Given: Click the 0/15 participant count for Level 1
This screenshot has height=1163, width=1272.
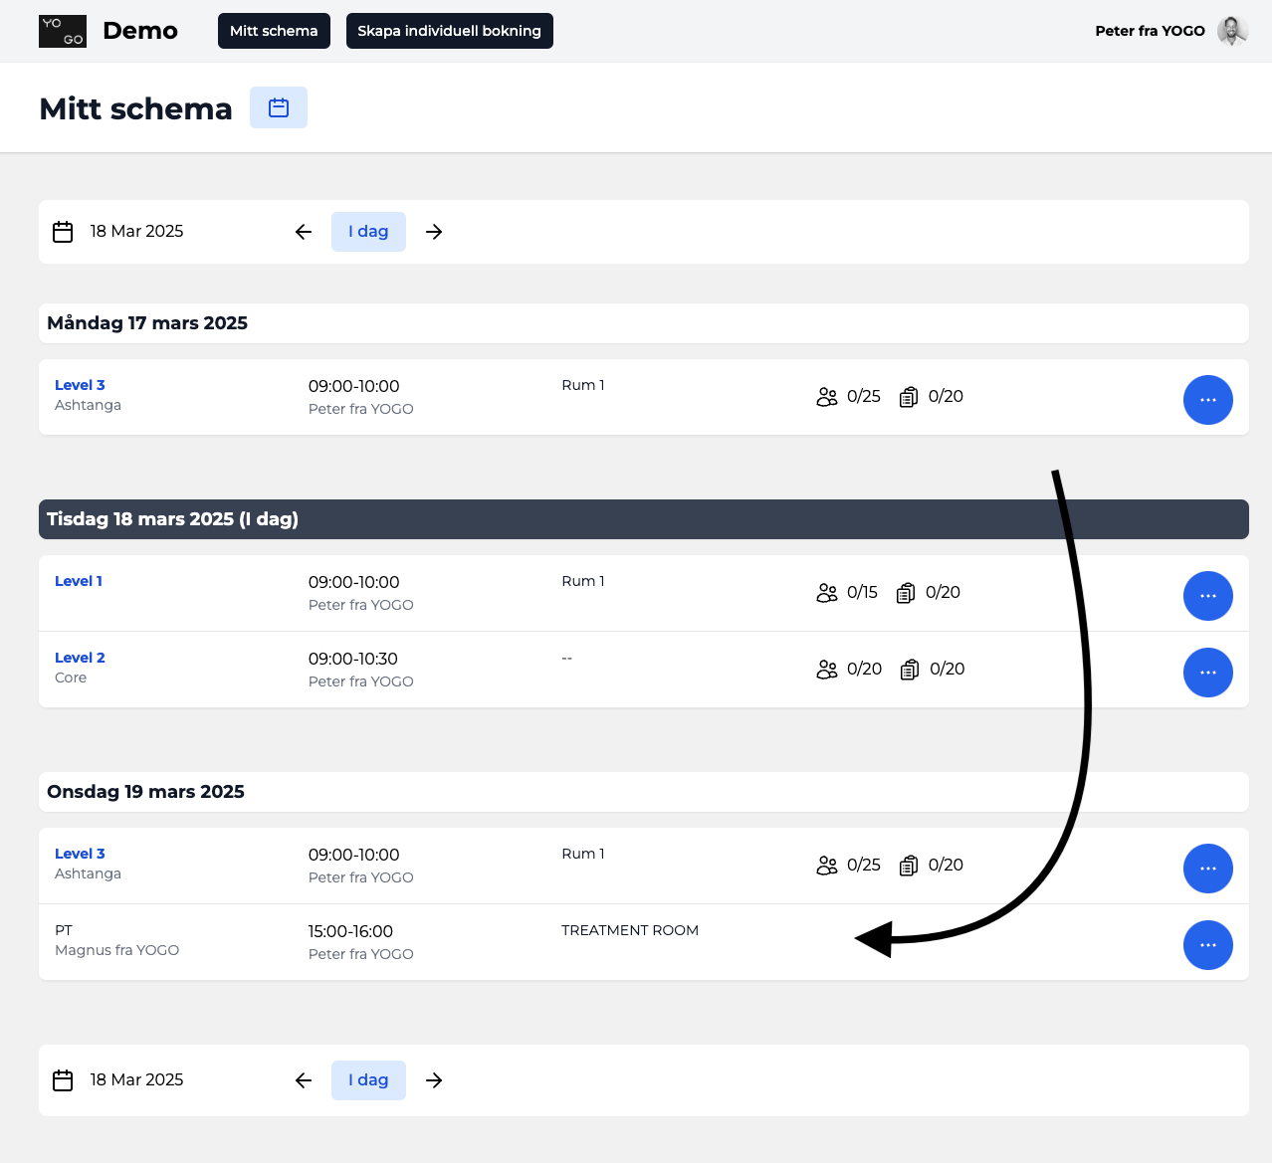Looking at the screenshot, I should pyautogui.click(x=862, y=592).
